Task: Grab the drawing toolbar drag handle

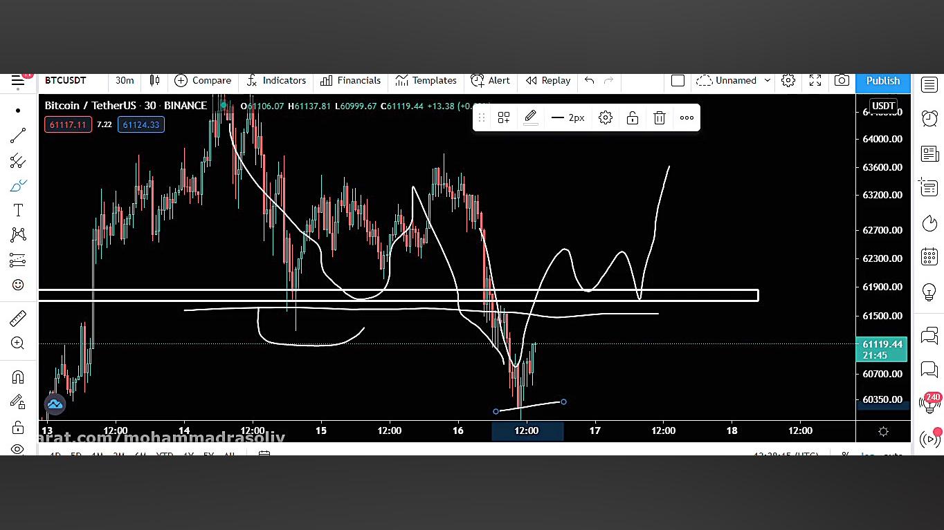Action: [482, 117]
